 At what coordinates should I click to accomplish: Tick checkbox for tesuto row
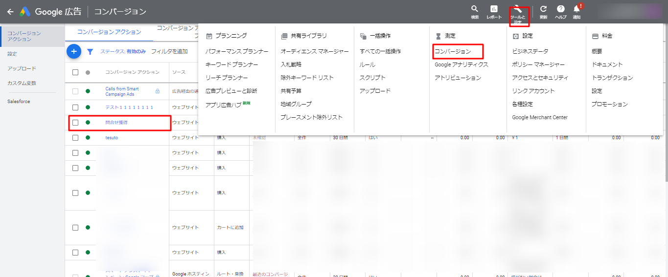coord(75,138)
